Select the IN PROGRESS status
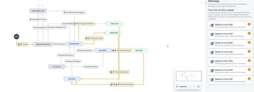 pos(74,44)
